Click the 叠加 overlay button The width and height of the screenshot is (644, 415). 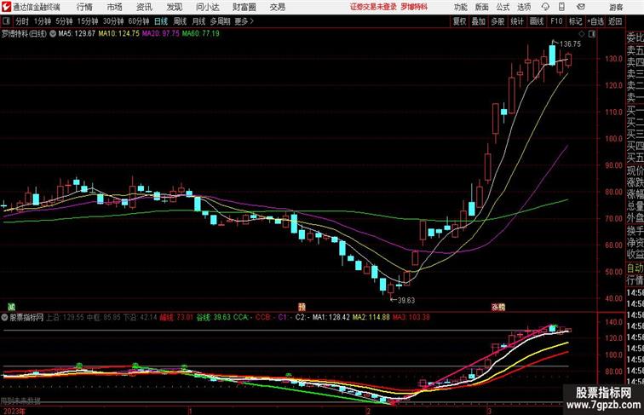pyautogui.click(x=479, y=21)
